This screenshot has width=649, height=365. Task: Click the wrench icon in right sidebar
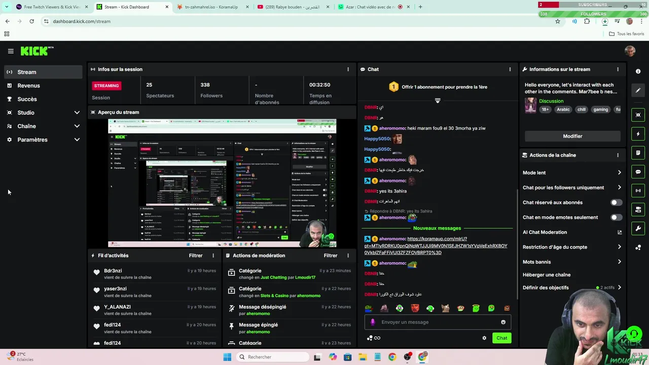coord(638,229)
